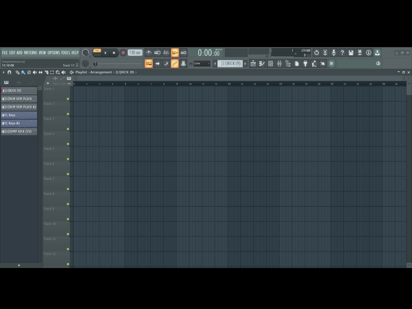Add new pattern with plus button

tap(245, 63)
